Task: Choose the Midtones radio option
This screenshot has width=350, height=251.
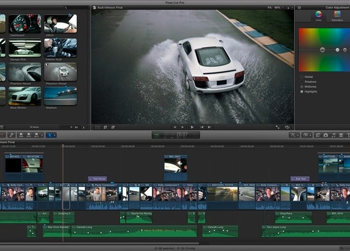Action: click(x=302, y=87)
